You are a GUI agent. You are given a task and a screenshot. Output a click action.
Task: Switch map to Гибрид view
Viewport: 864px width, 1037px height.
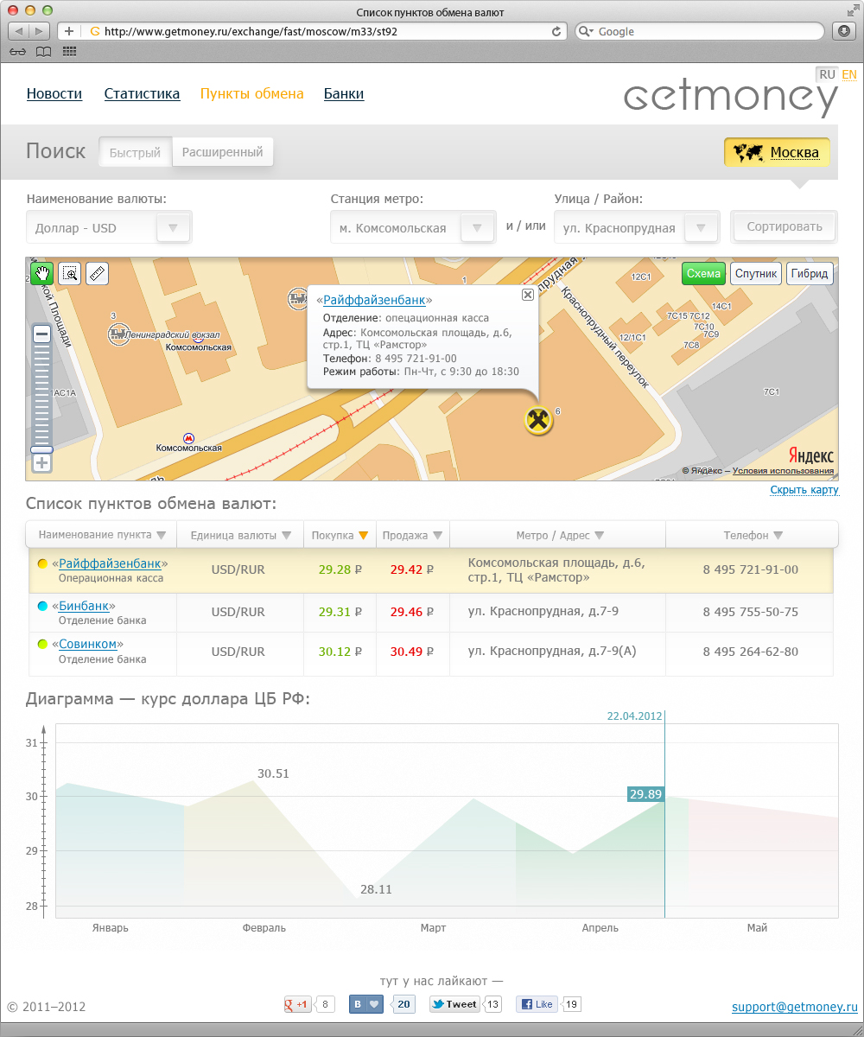[x=810, y=274]
